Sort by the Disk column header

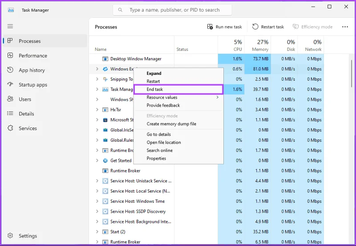[284, 45]
